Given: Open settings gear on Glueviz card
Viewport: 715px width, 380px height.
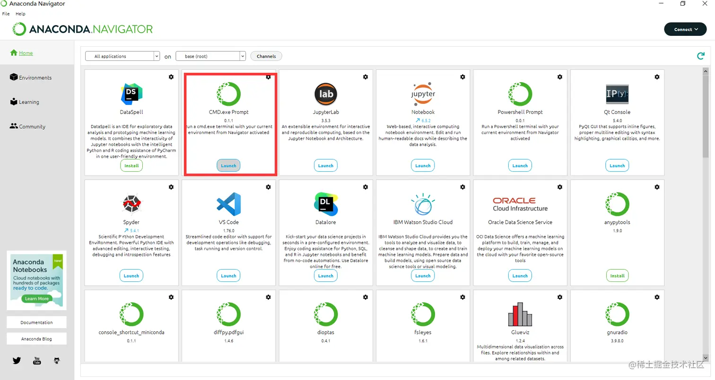Looking at the screenshot, I should click(x=560, y=297).
